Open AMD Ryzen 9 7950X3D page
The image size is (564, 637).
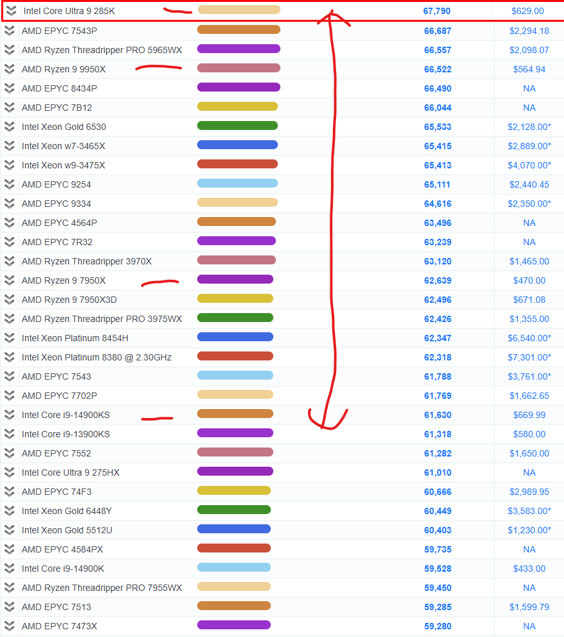point(69,300)
